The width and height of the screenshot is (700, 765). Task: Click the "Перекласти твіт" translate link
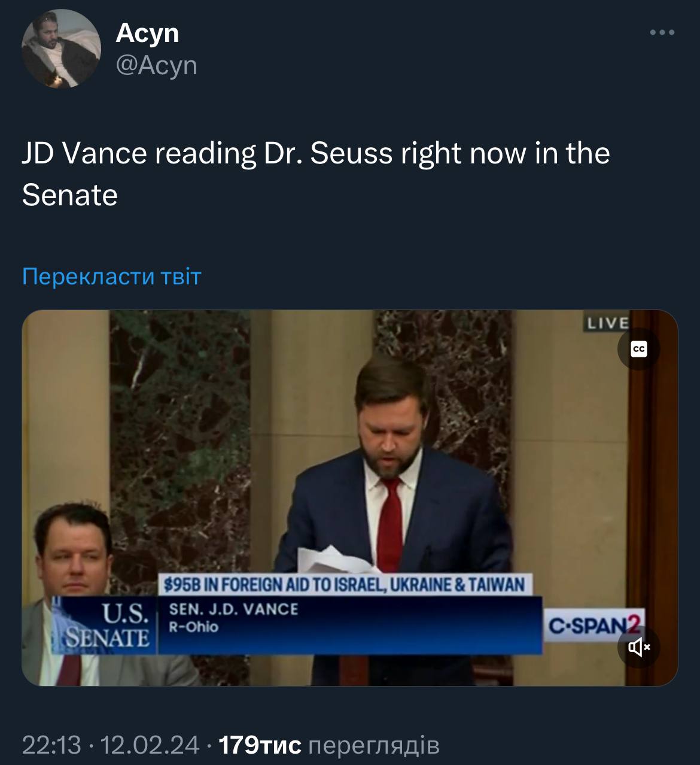(x=111, y=277)
